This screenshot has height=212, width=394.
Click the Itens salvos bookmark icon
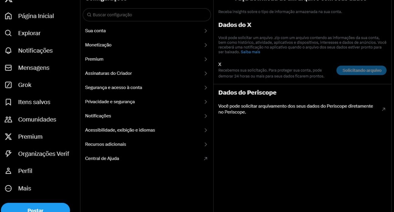[x=9, y=102]
